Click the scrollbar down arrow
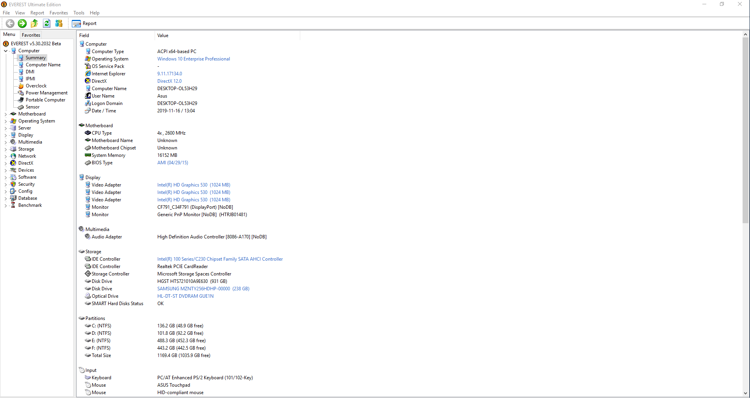The height and width of the screenshot is (398, 750). 745,393
